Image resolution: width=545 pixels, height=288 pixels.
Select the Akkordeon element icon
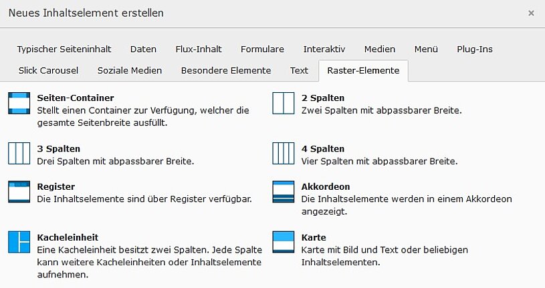pos(284,191)
